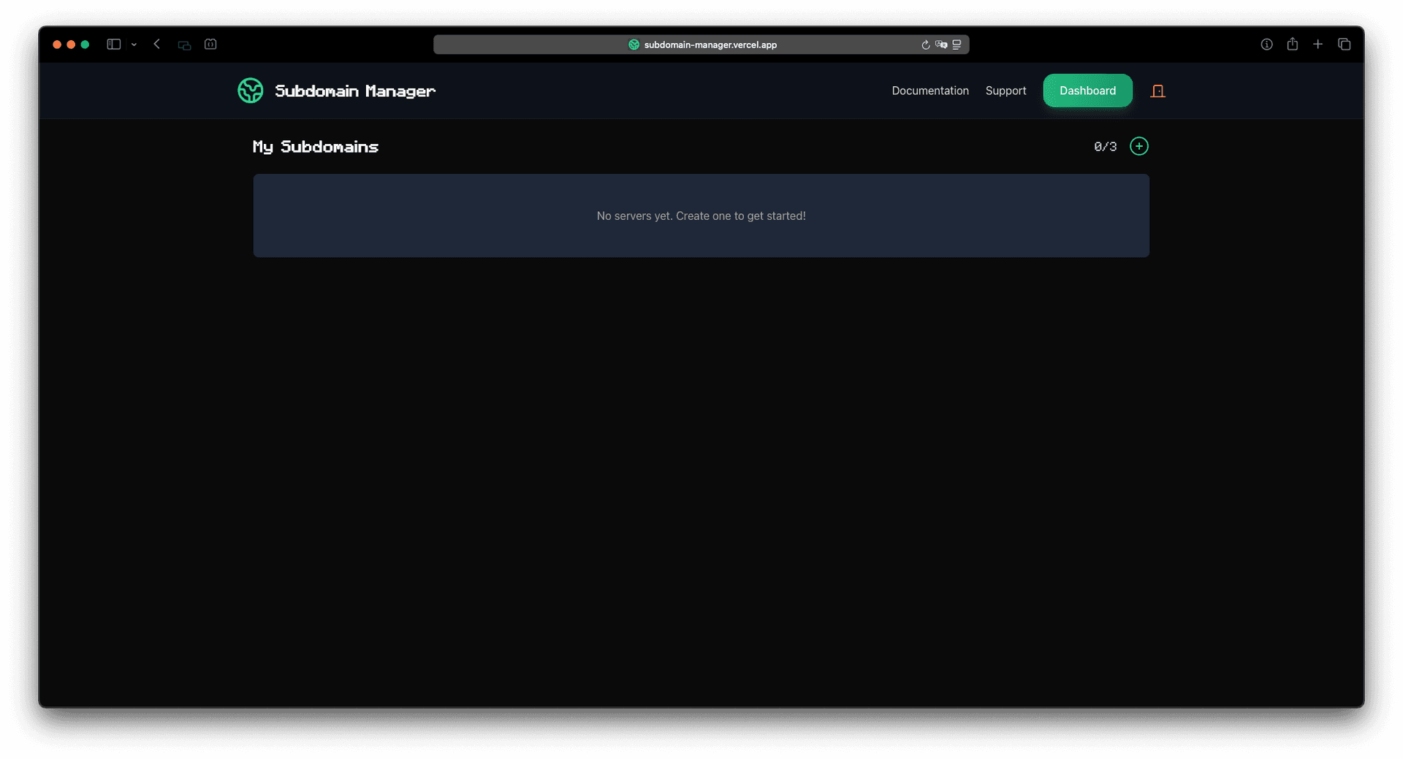
Task: Check the 0/3 subdomain quota indicator
Action: [1105, 146]
